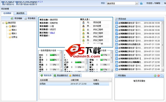Open the 我创建的任务 tab
Image resolution: width=166 pixels, height=102 pixels.
click(61, 75)
